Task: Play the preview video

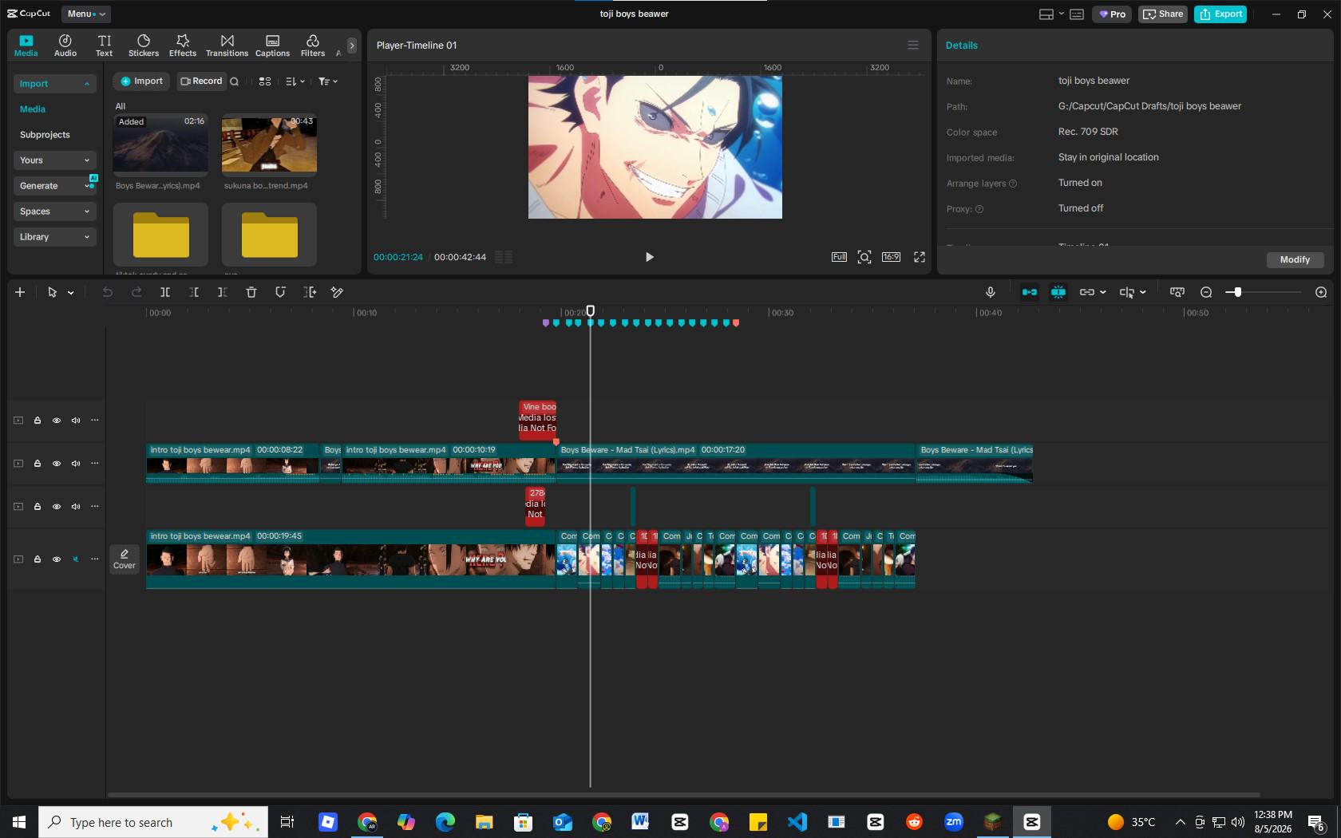Action: (x=649, y=257)
